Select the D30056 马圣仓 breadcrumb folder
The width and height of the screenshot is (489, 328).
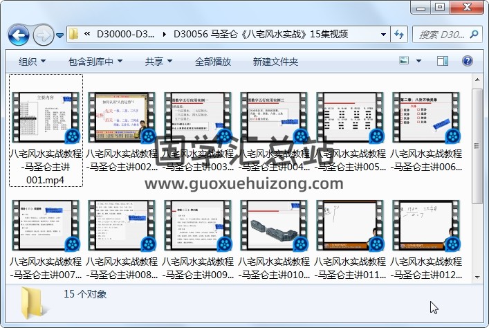coord(261,34)
